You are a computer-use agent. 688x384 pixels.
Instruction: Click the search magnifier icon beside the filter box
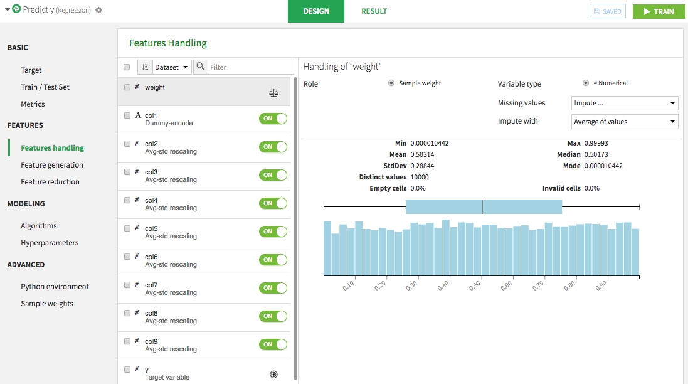point(200,67)
